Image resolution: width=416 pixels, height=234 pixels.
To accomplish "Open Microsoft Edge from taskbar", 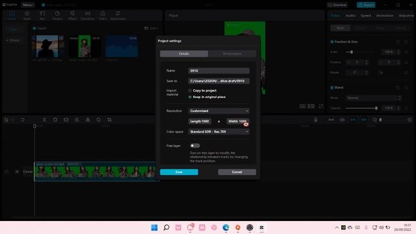I will click(x=226, y=227).
